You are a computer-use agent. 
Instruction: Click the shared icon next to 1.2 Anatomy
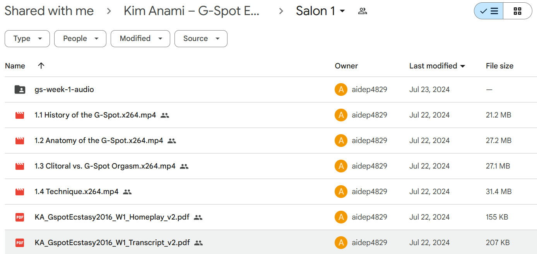click(172, 141)
